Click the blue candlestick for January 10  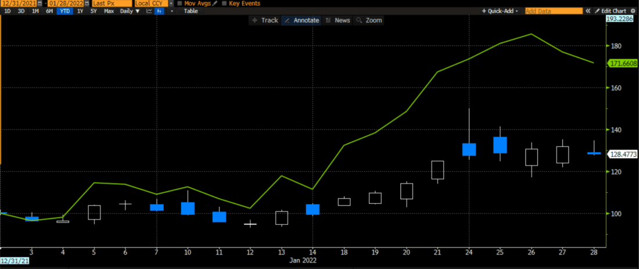[188, 208]
